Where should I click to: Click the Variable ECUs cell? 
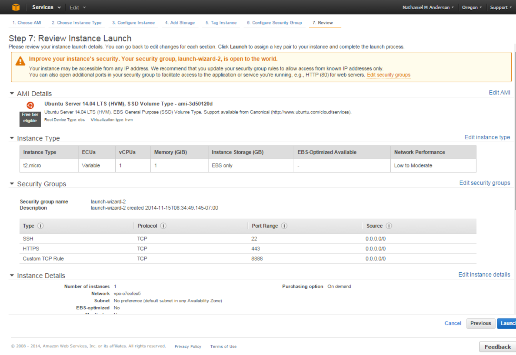pyautogui.click(x=96, y=165)
